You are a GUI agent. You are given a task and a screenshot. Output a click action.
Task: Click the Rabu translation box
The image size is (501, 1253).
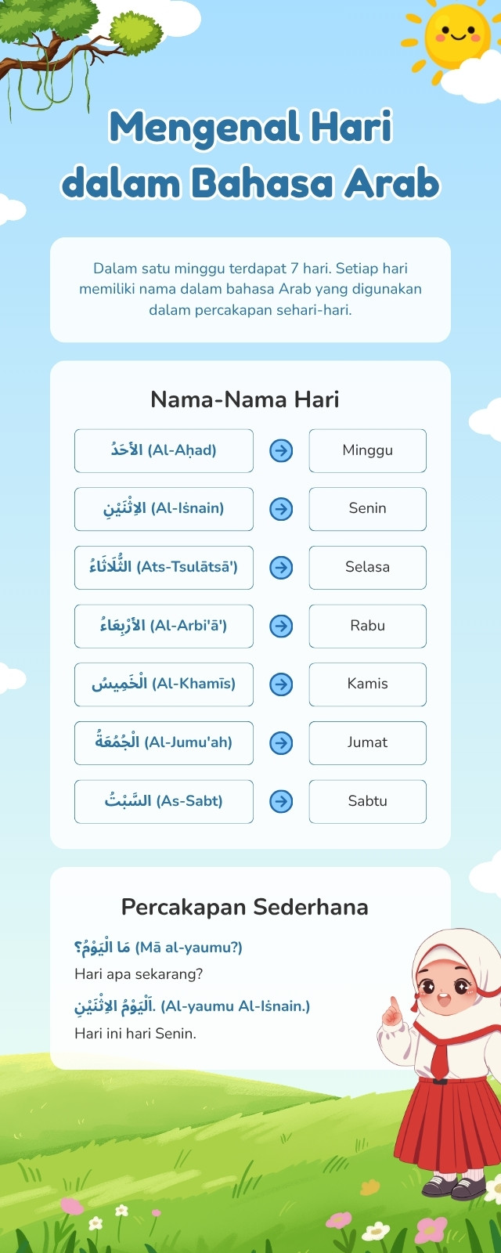[x=368, y=626]
